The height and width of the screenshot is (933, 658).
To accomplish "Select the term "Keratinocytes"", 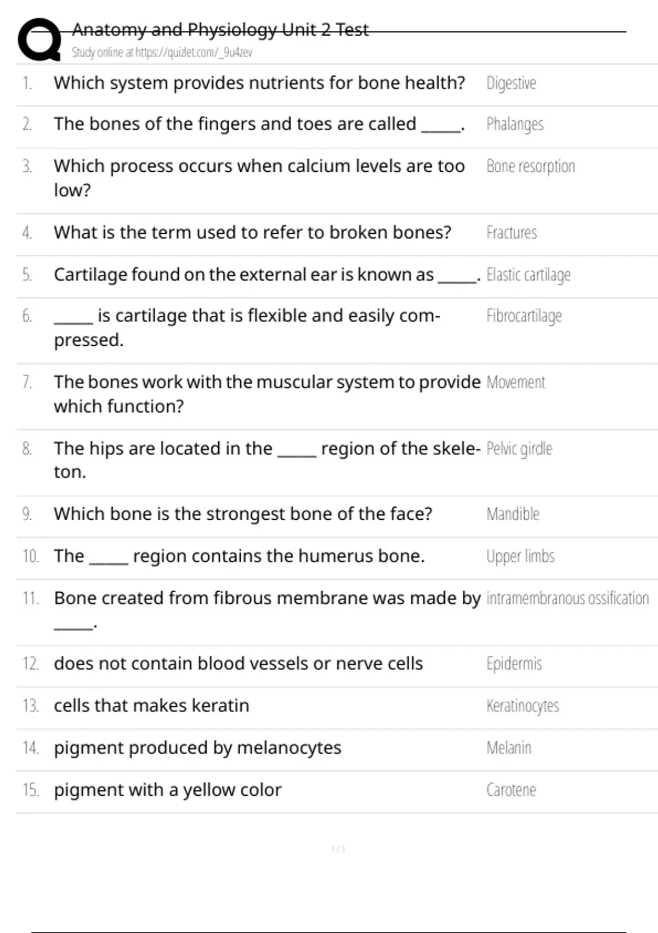I will 523,706.
